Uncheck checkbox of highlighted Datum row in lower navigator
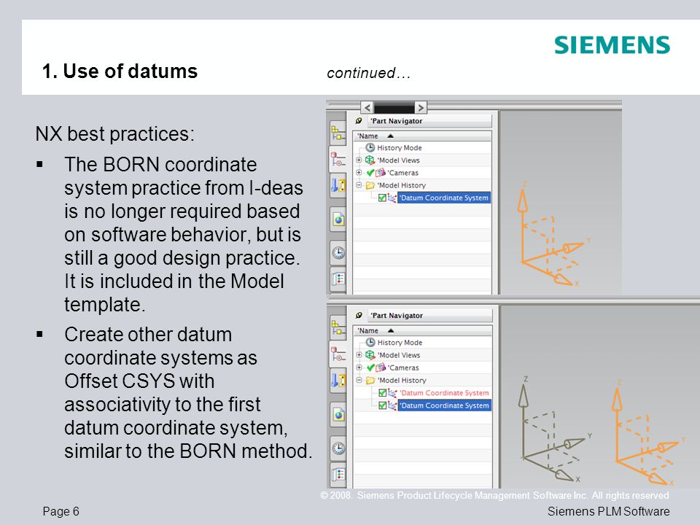This screenshot has height=525, width=700. click(x=382, y=405)
